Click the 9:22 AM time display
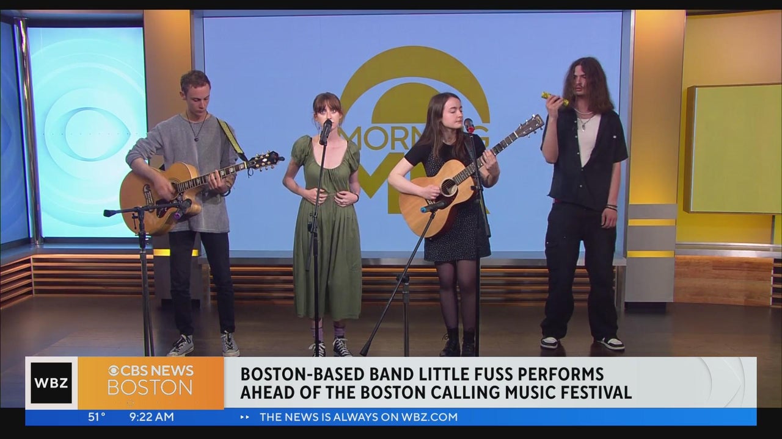 (152, 417)
